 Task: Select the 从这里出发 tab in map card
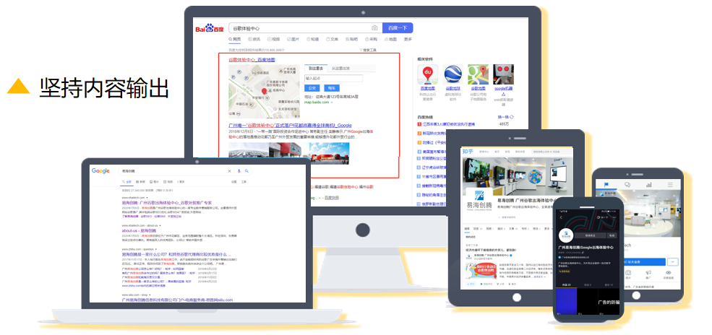[x=340, y=69]
